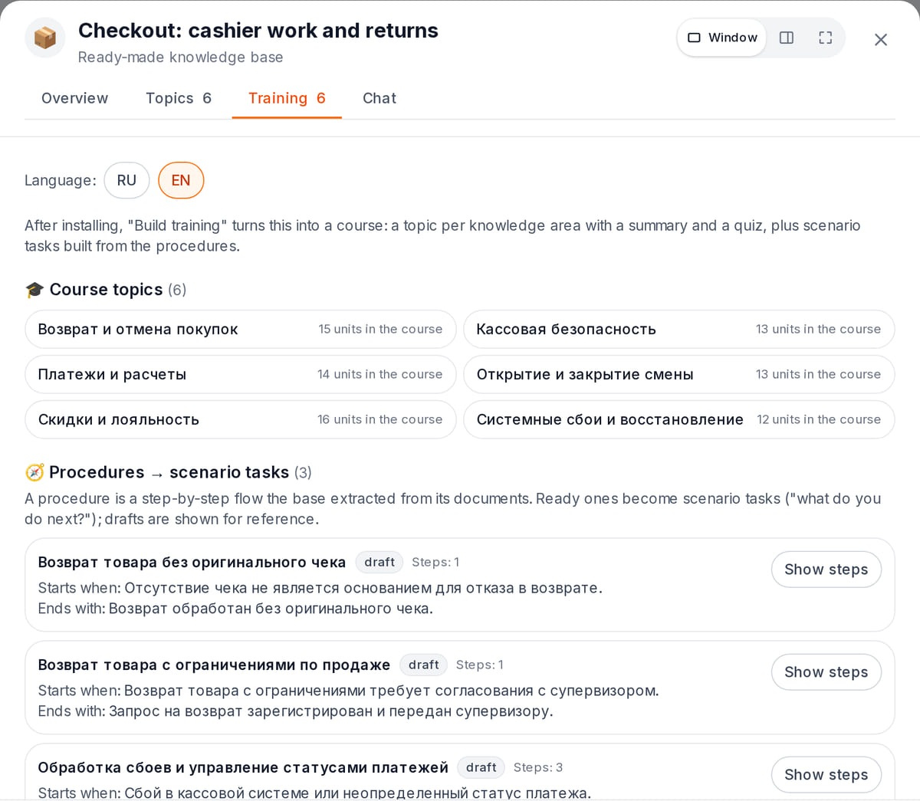The image size is (920, 801).
Task: Select Window view mode
Action: tap(722, 38)
